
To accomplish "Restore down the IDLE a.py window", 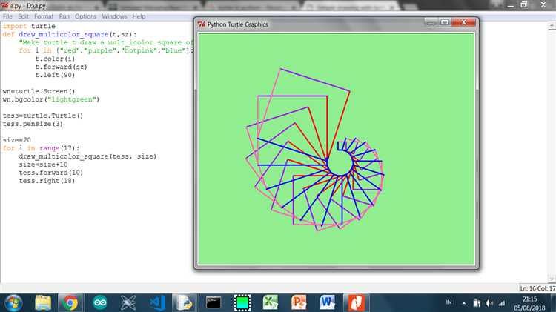I will coord(523,5).
